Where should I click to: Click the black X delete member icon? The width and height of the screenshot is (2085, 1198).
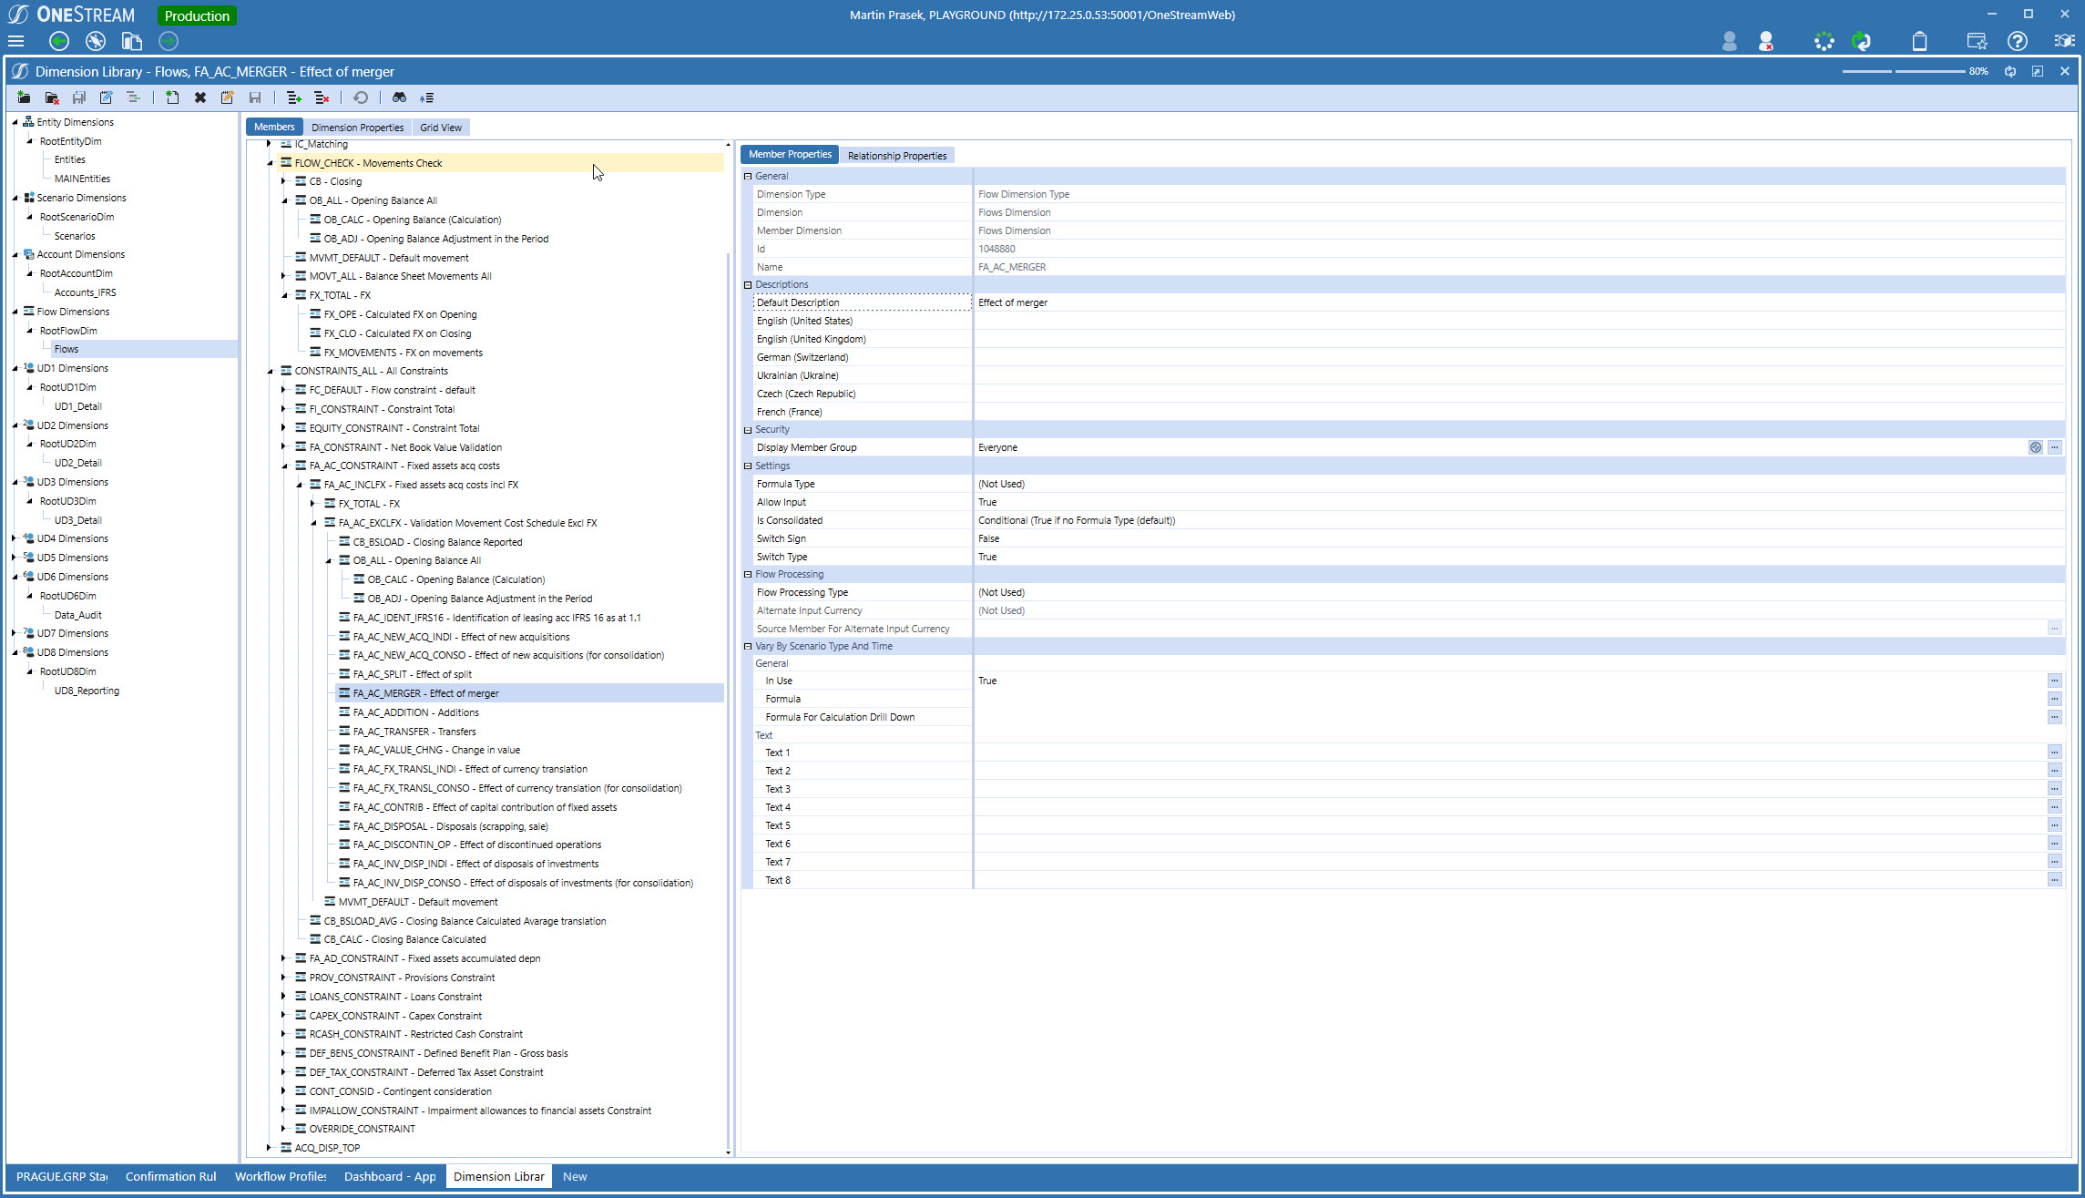[199, 97]
